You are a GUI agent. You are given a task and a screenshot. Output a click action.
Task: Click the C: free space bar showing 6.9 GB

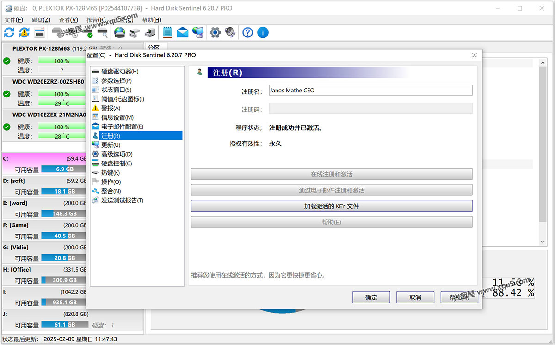coord(64,169)
